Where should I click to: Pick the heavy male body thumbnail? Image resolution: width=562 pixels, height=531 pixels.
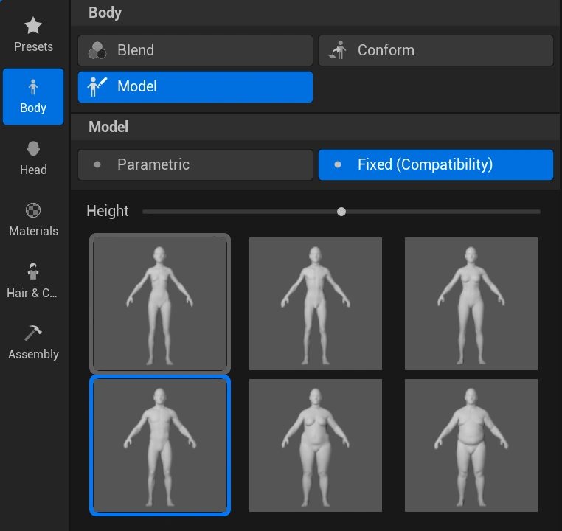coord(471,445)
